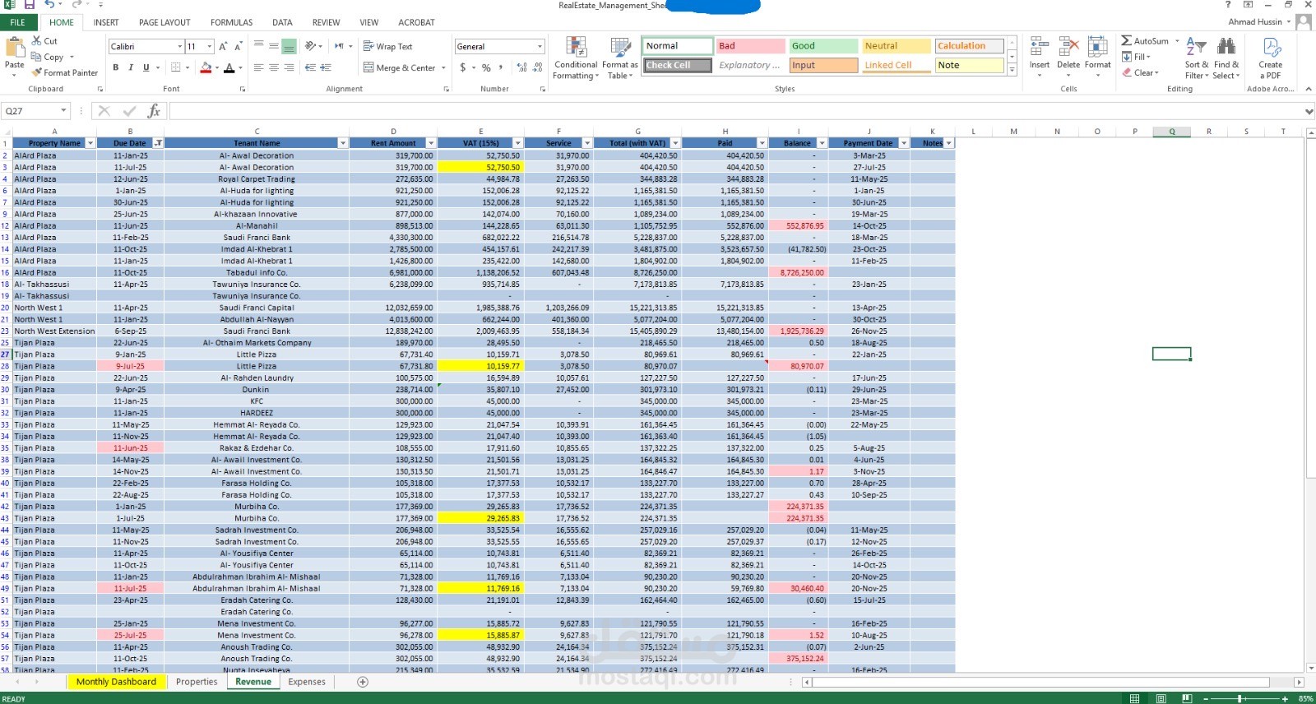Viewport: 1316px width, 704px height.
Task: Click the zoom slider in status bar
Action: pyautogui.click(x=1239, y=698)
